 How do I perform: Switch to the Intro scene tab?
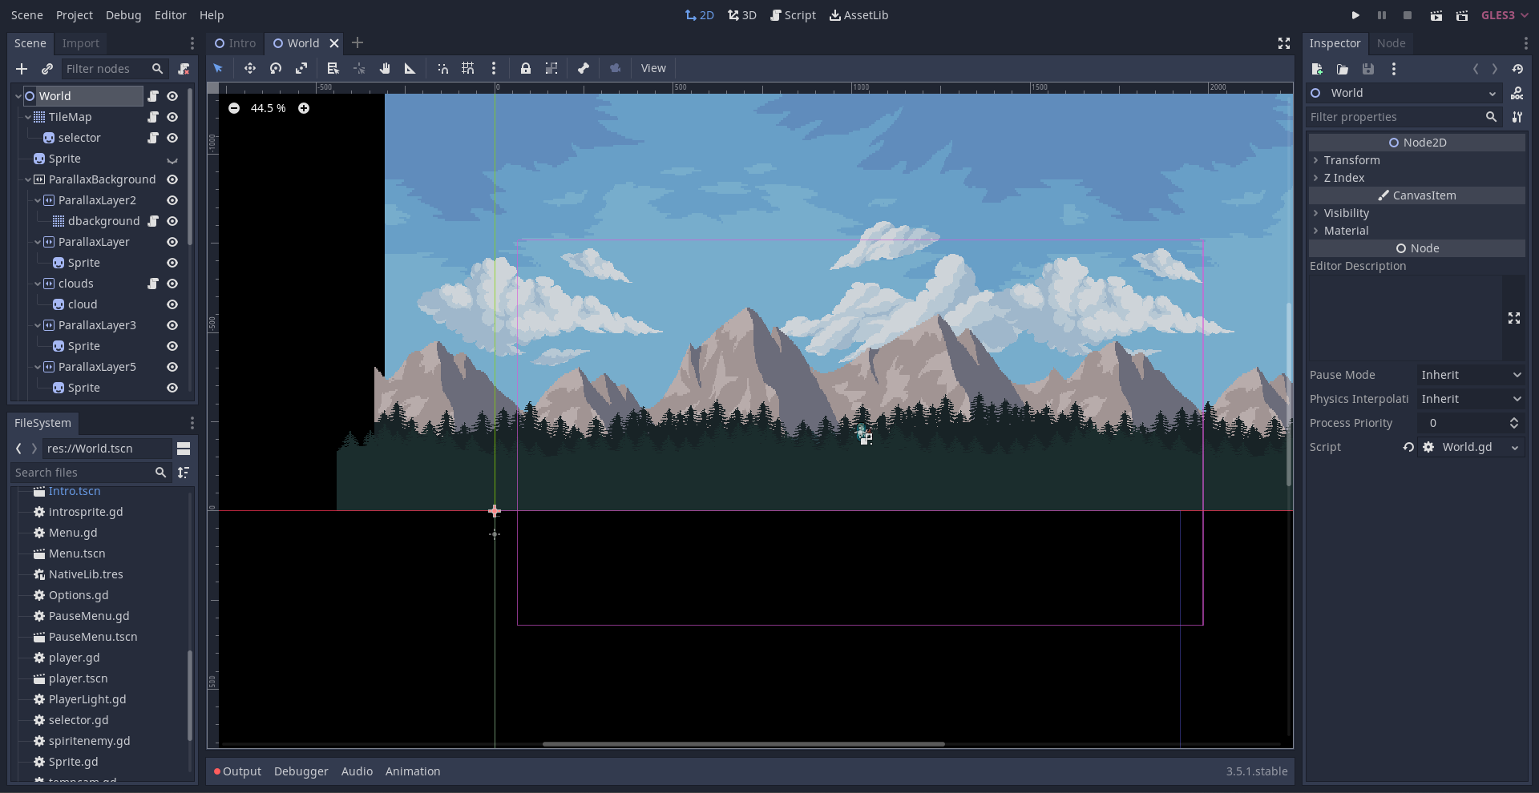pos(236,43)
